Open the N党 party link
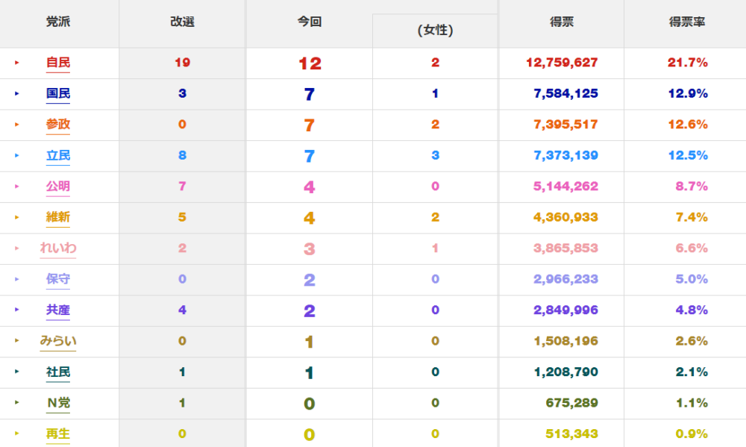 click(58, 403)
